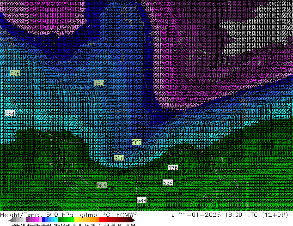This screenshot has height=226, width=293.
Task: Click the 568 label directly above the cyan pocket
Action: tap(136, 142)
